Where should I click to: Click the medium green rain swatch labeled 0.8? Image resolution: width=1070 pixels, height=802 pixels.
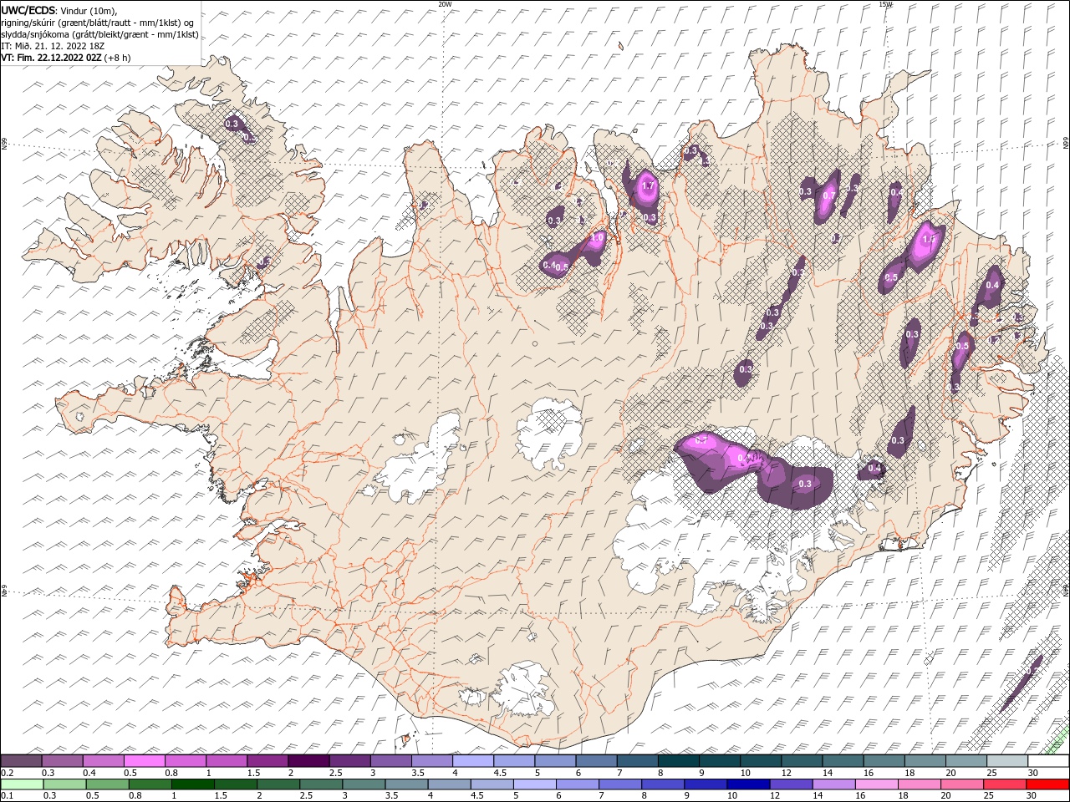[x=150, y=784]
